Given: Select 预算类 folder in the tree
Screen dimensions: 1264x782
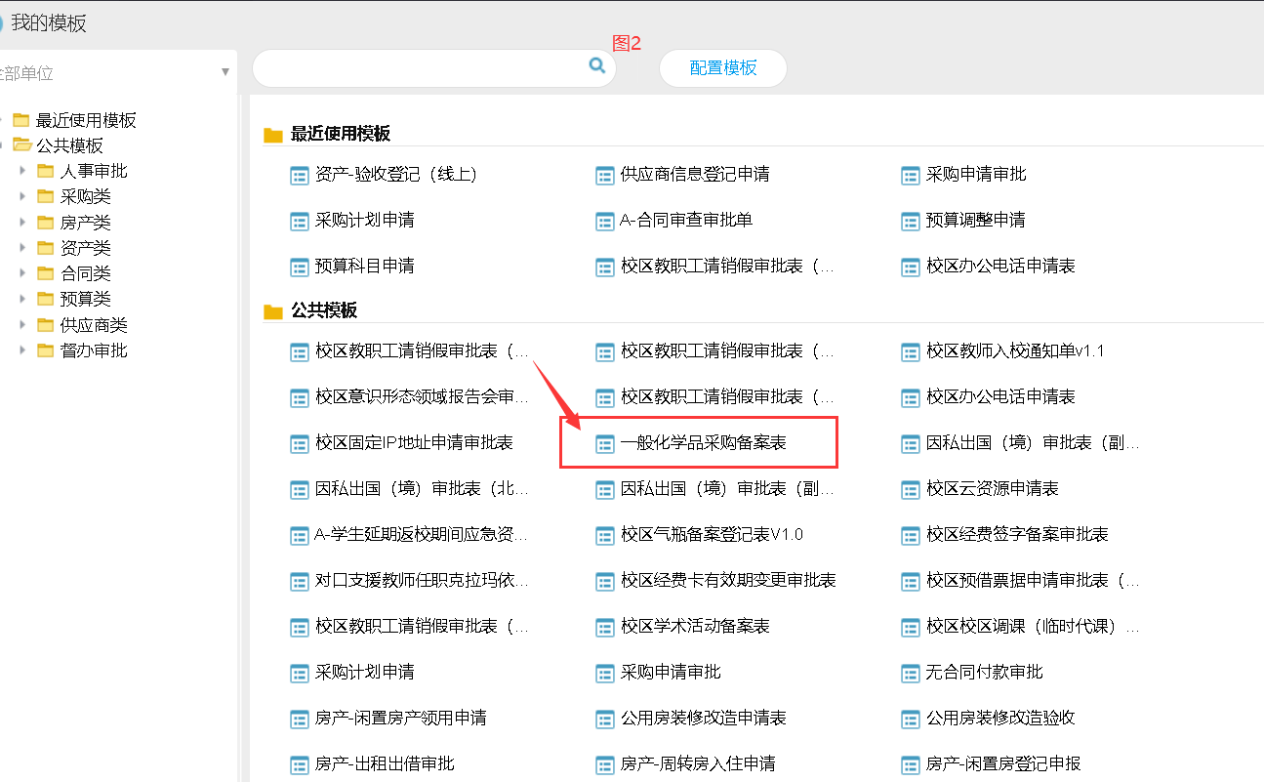Looking at the screenshot, I should coord(85,299).
